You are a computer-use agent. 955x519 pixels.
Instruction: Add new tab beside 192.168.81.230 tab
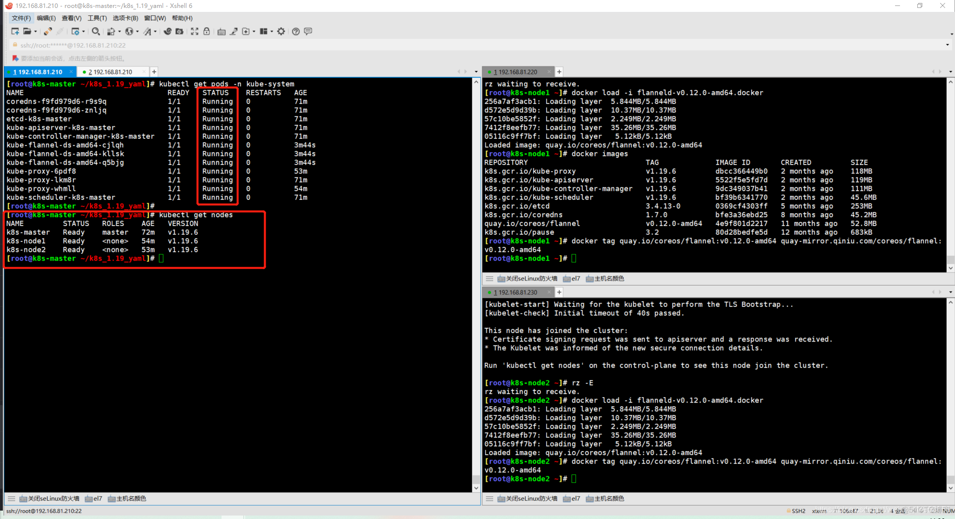coord(559,292)
